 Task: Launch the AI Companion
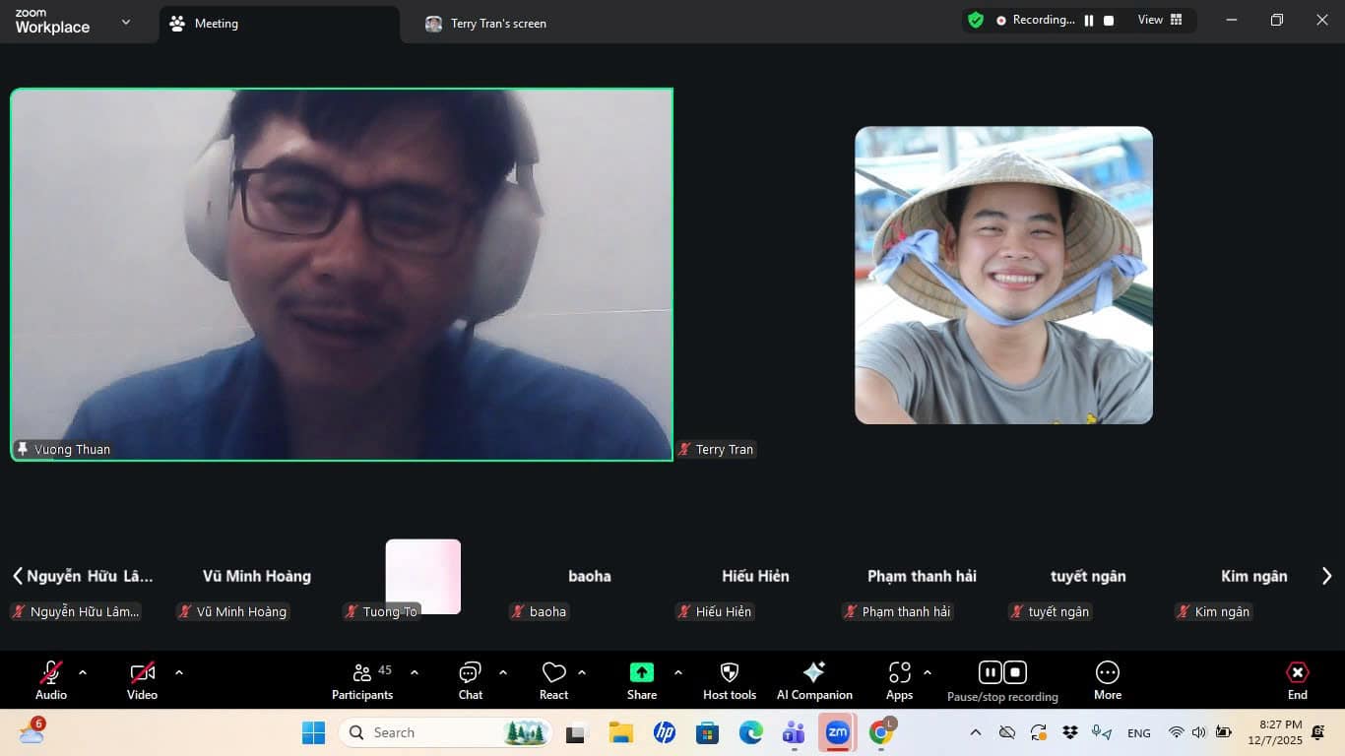(813, 673)
